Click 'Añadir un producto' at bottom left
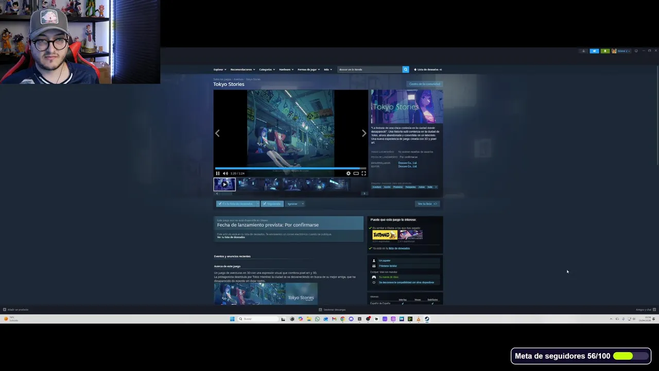 pos(16,310)
